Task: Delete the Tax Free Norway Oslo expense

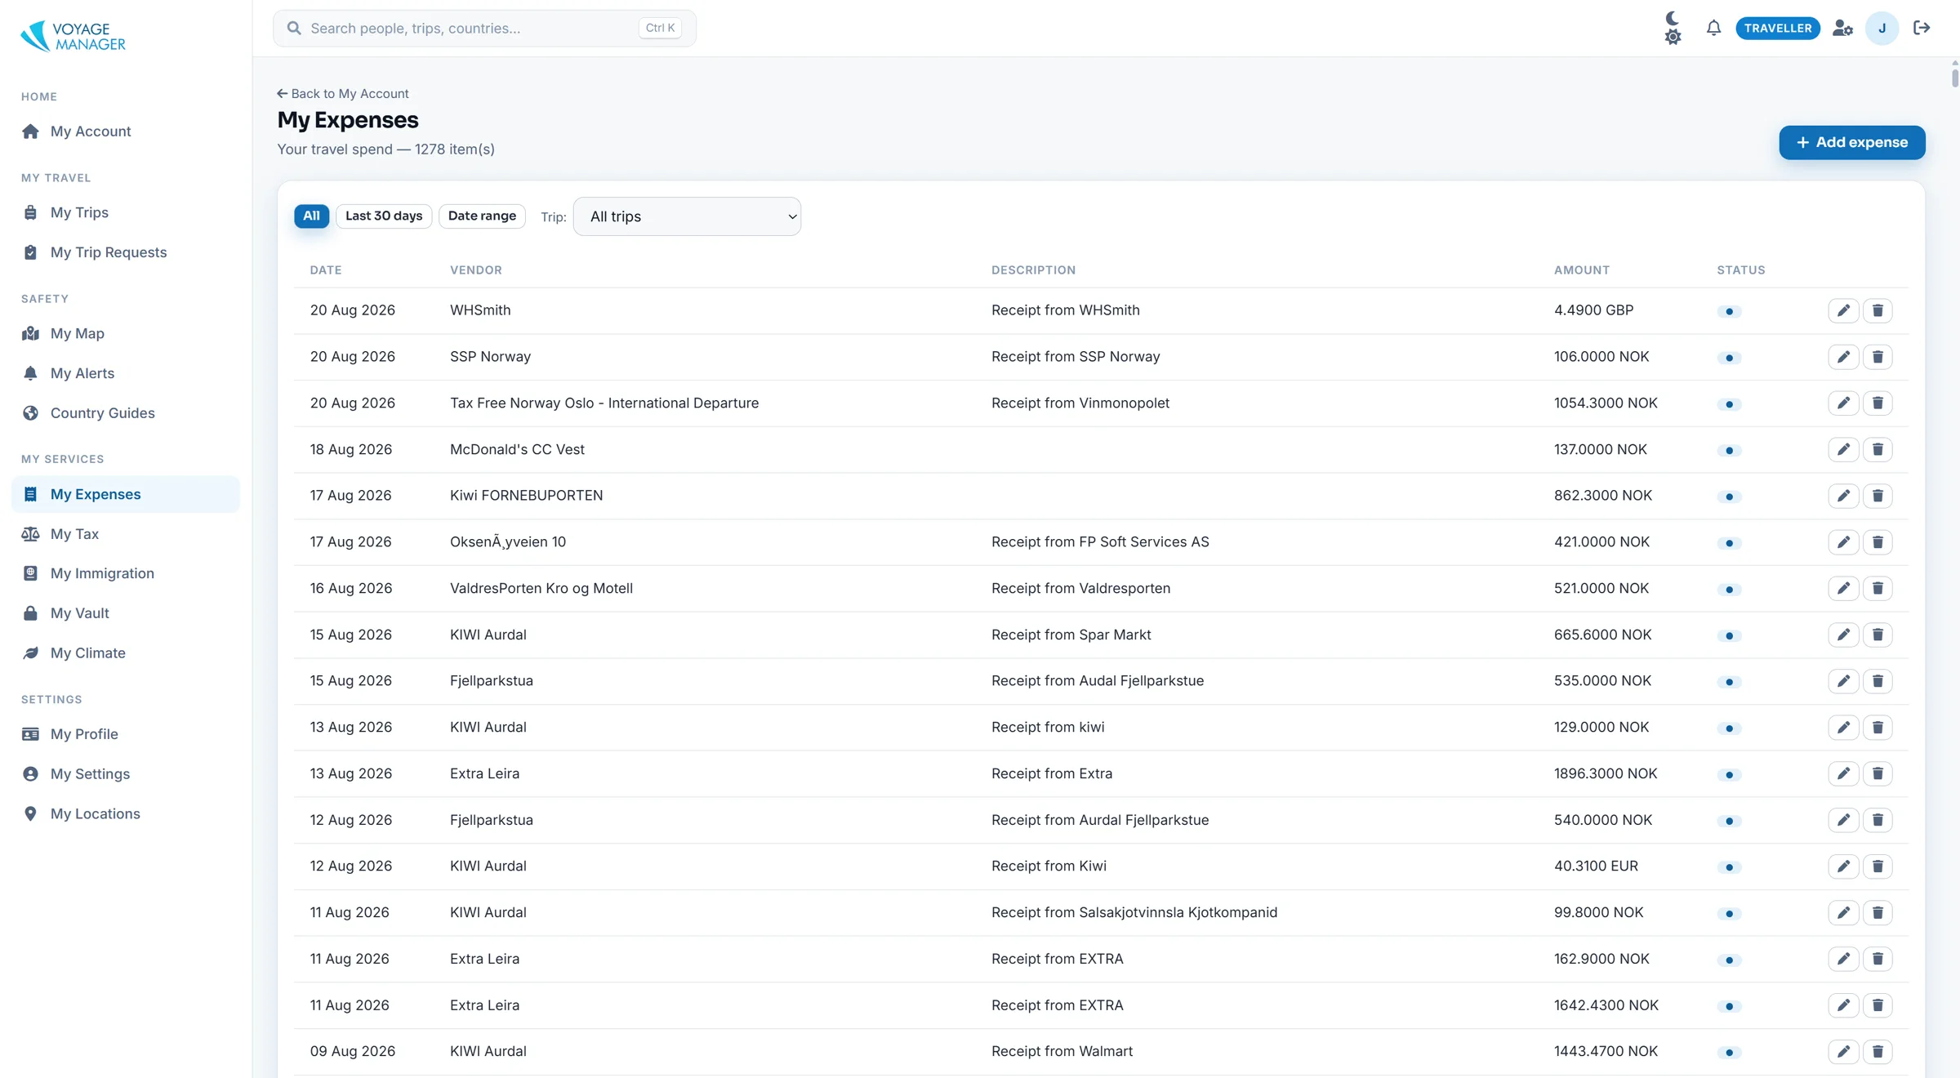Action: tap(1878, 403)
